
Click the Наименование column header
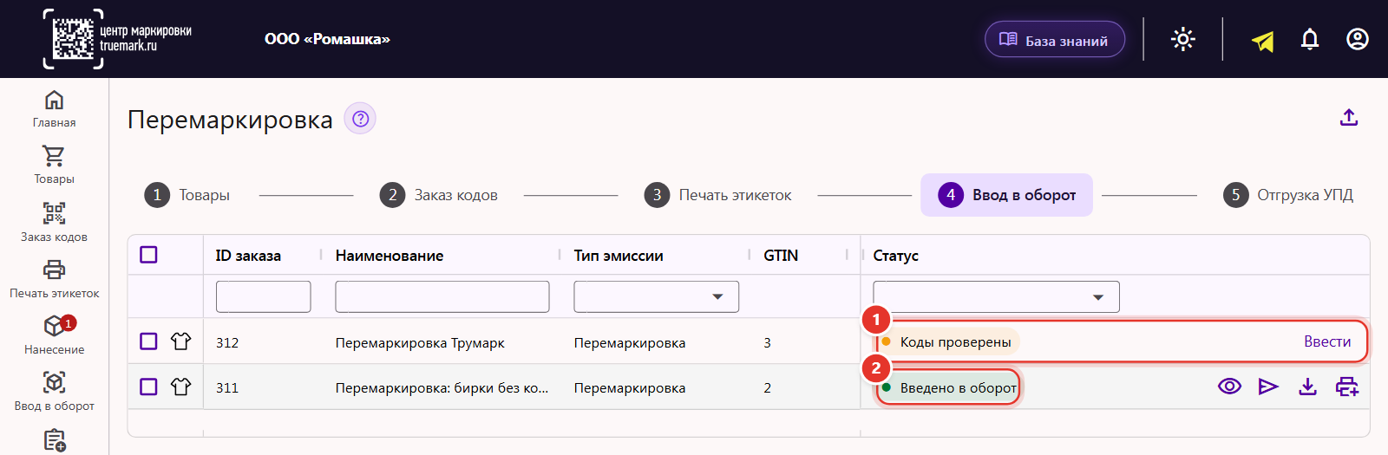[x=390, y=256]
